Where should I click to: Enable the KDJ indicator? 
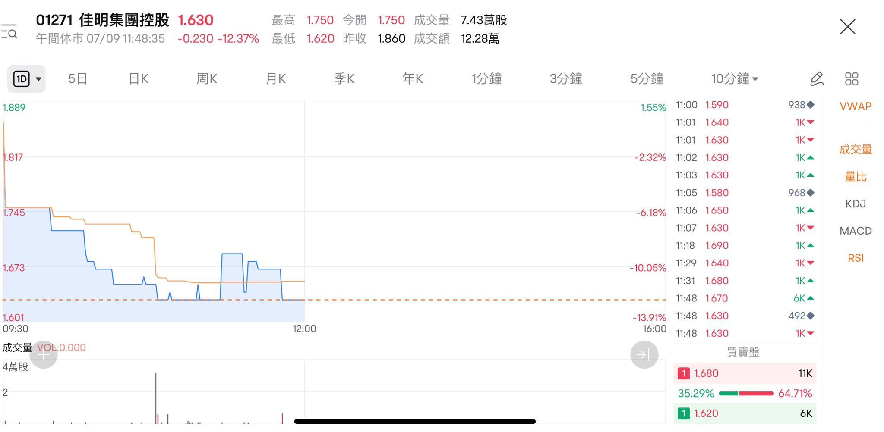(x=855, y=203)
